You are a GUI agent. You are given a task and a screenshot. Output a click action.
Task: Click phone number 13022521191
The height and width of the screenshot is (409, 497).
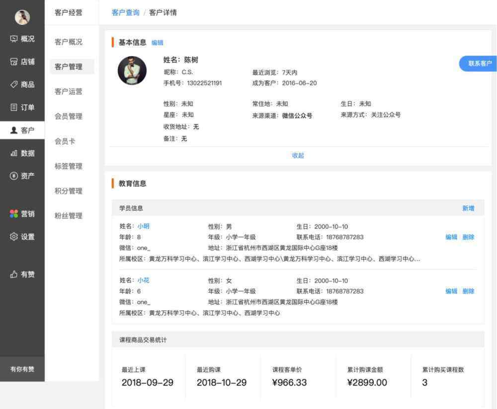(x=204, y=83)
